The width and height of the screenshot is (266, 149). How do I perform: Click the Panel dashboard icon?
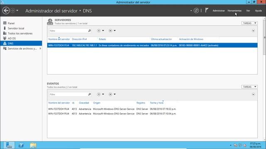click(x=5, y=23)
